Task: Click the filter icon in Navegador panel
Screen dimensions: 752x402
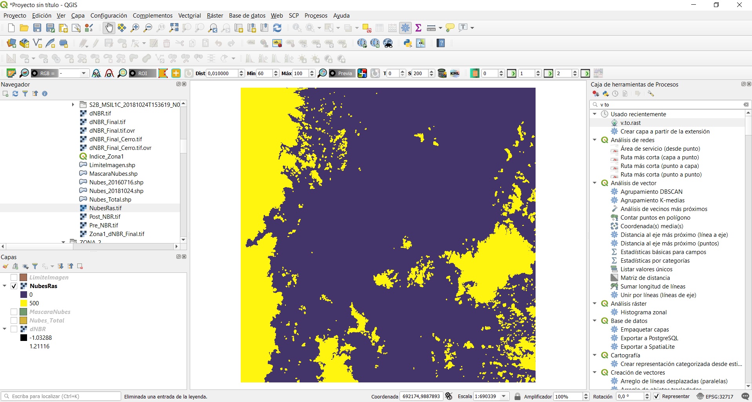Action: (25, 94)
